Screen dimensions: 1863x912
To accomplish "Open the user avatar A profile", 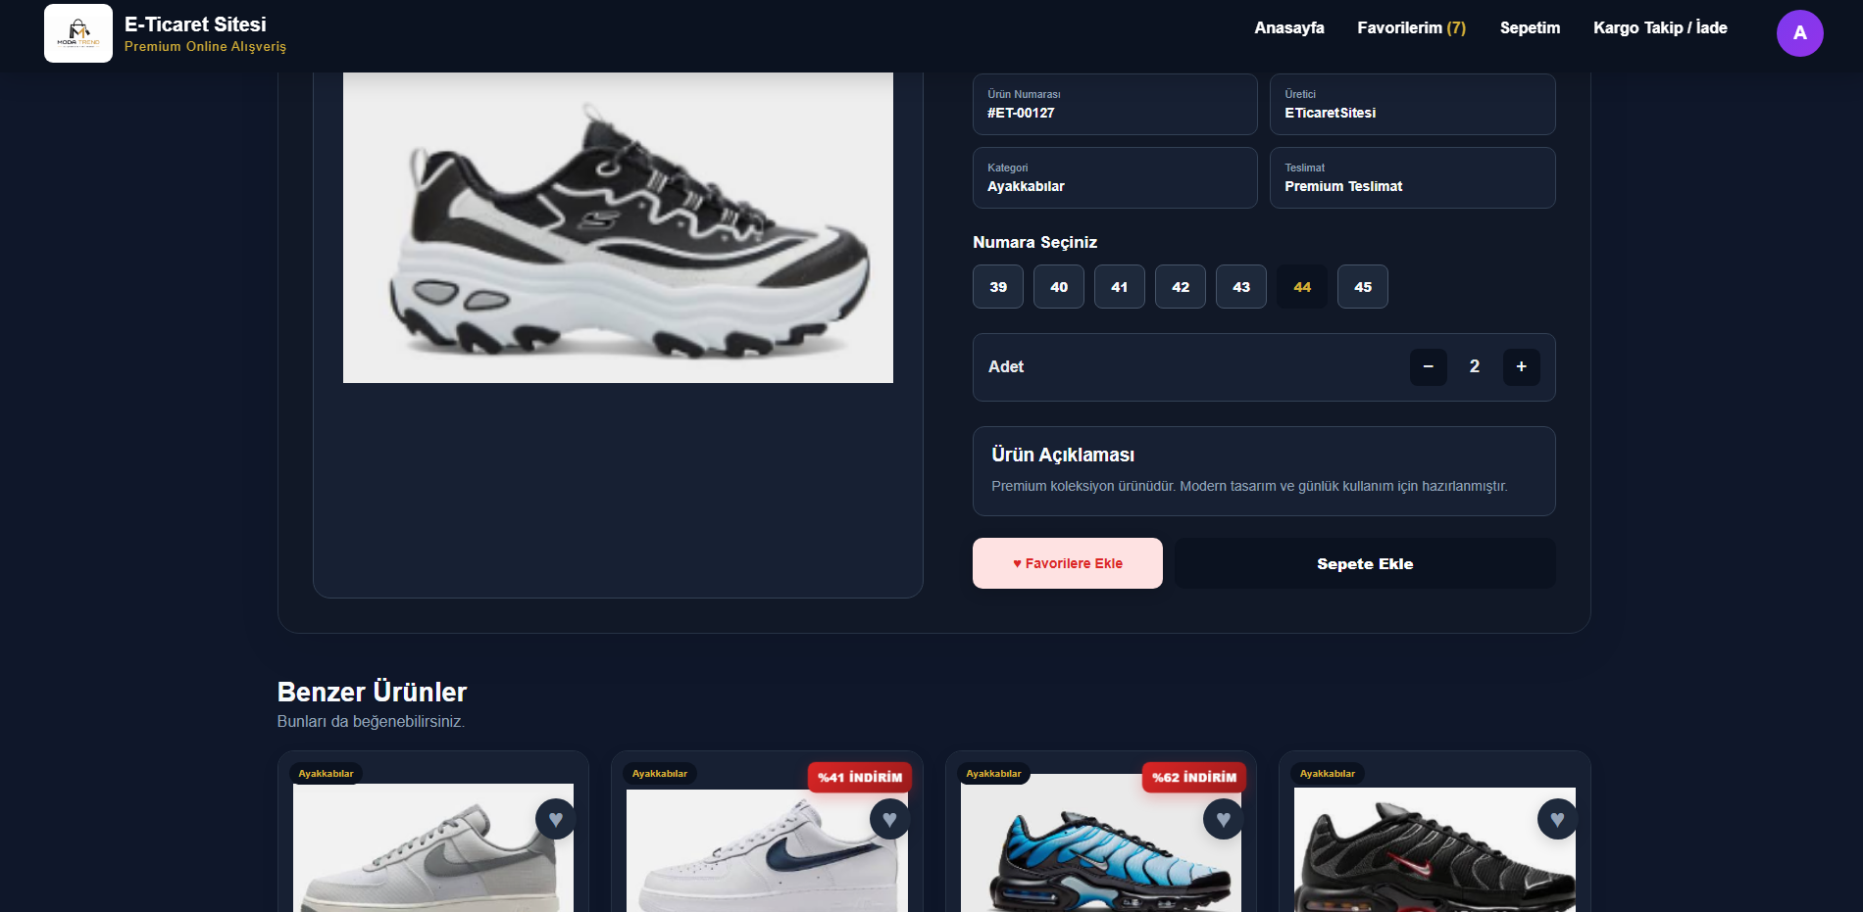I will 1799,33.
